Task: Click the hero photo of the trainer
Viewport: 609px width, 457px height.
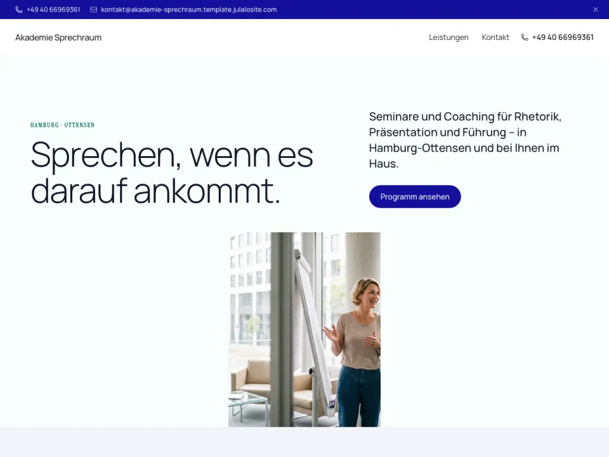Action: 304,329
